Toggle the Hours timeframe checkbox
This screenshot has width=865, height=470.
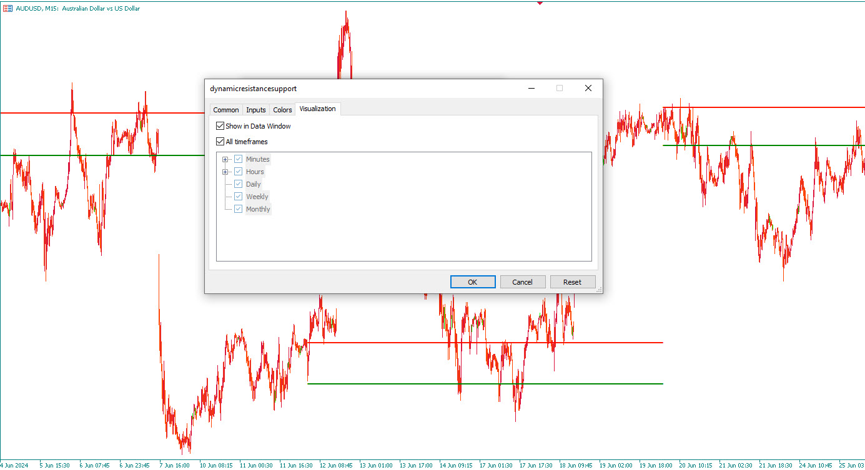click(x=238, y=172)
